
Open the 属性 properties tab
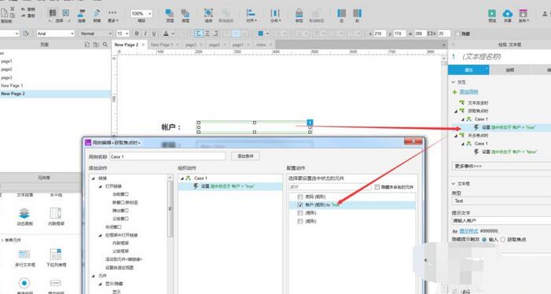pyautogui.click(x=468, y=70)
